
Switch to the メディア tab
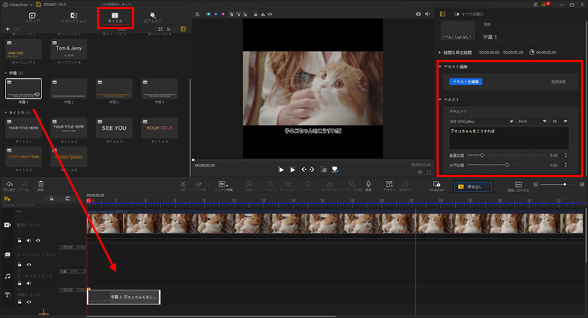tap(33, 17)
